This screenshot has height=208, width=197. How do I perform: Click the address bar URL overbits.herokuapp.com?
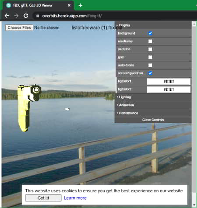(x=72, y=16)
